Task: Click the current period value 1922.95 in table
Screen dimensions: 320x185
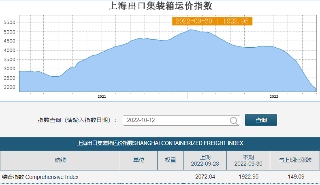Action: 248,177
